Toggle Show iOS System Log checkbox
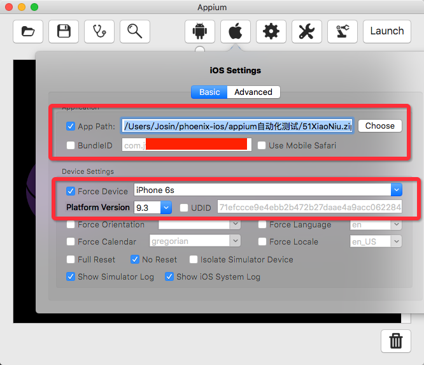The width and height of the screenshot is (424, 365). pos(169,276)
